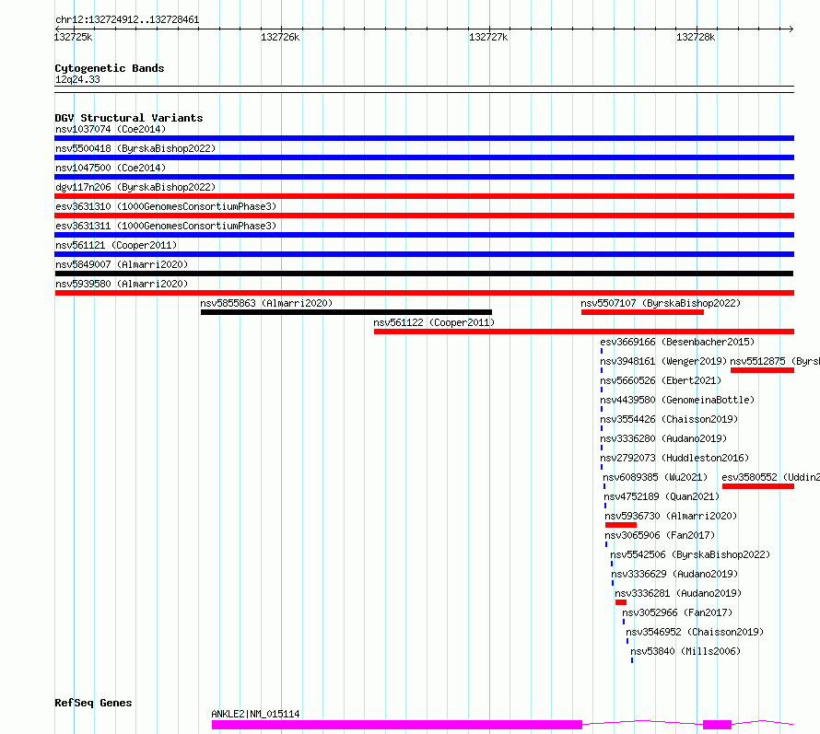This screenshot has width=820, height=734.
Task: Click the 132726k ruler mark
Action: coord(280,37)
